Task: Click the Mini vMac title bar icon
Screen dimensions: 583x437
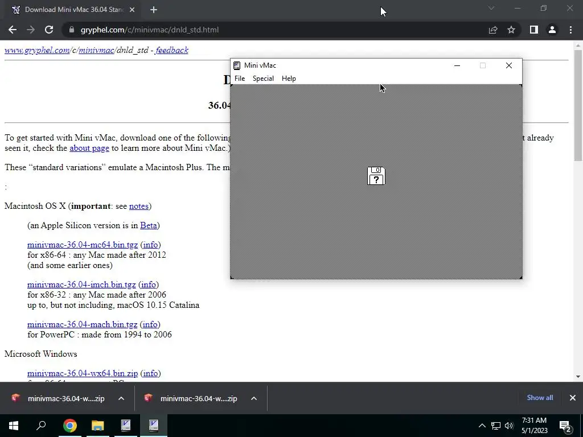Action: tap(237, 65)
